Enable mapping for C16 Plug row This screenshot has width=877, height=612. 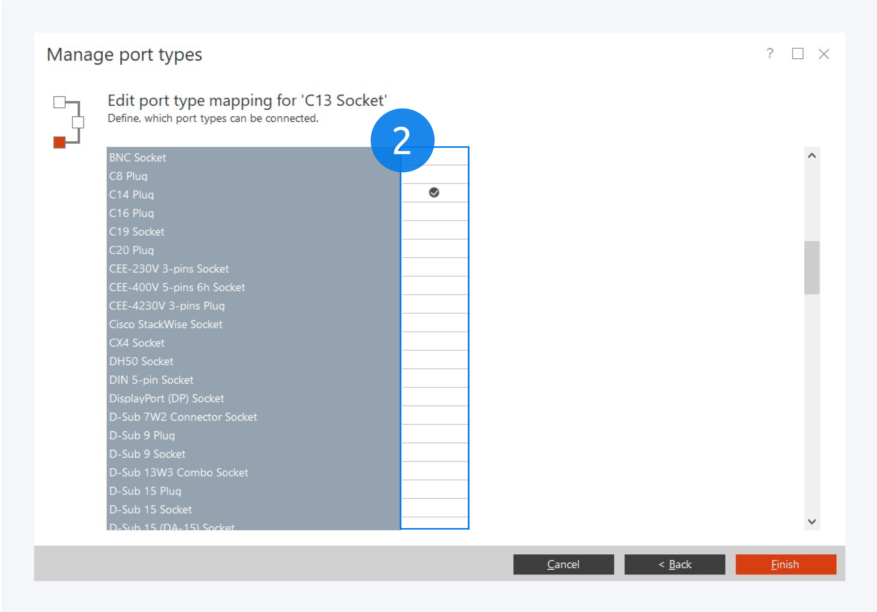point(434,212)
